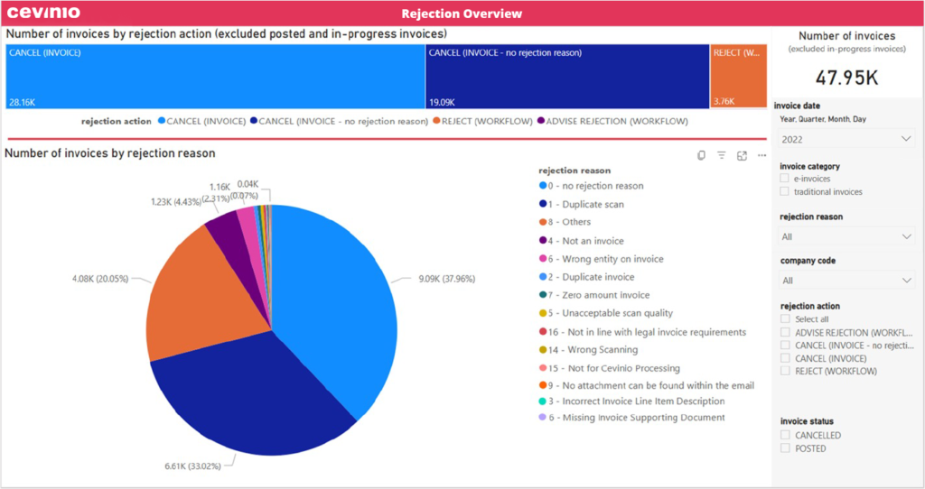Select the CANCEL (INVOICE) treemap block
The width and height of the screenshot is (925, 489).
(x=215, y=77)
